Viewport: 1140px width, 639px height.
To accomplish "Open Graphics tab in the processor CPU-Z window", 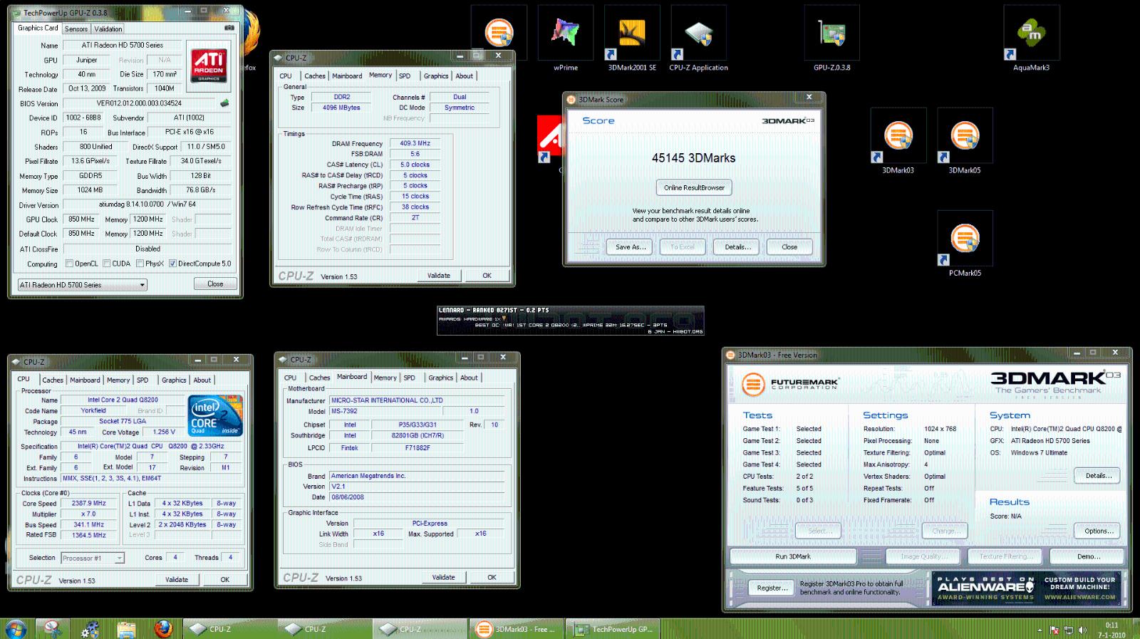I will click(174, 380).
